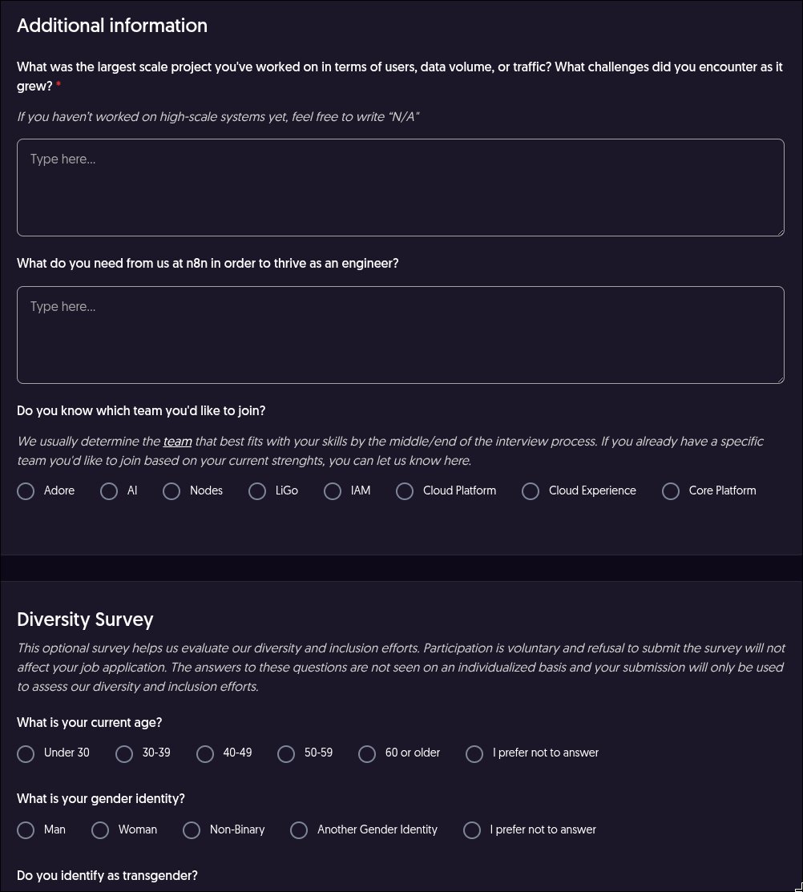This screenshot has width=803, height=892.
Task: Select the 40-49 age range
Action: tap(204, 754)
